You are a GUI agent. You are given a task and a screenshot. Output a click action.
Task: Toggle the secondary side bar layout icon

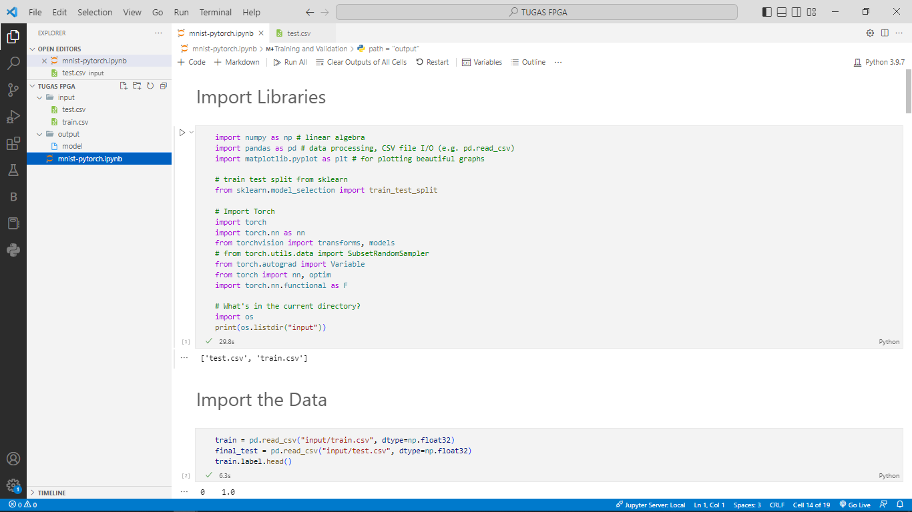[x=796, y=12]
